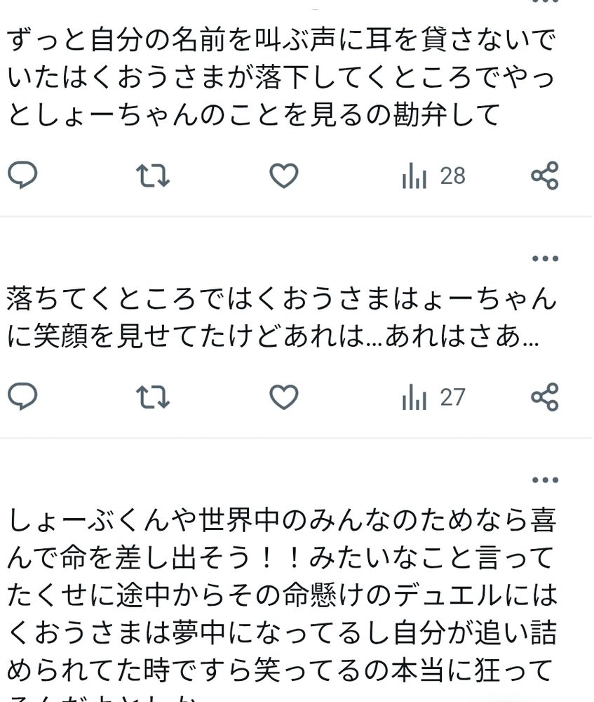Screen dimensions: 594x702
Task: Reply to the tweet with 28 views
Action: (22, 175)
